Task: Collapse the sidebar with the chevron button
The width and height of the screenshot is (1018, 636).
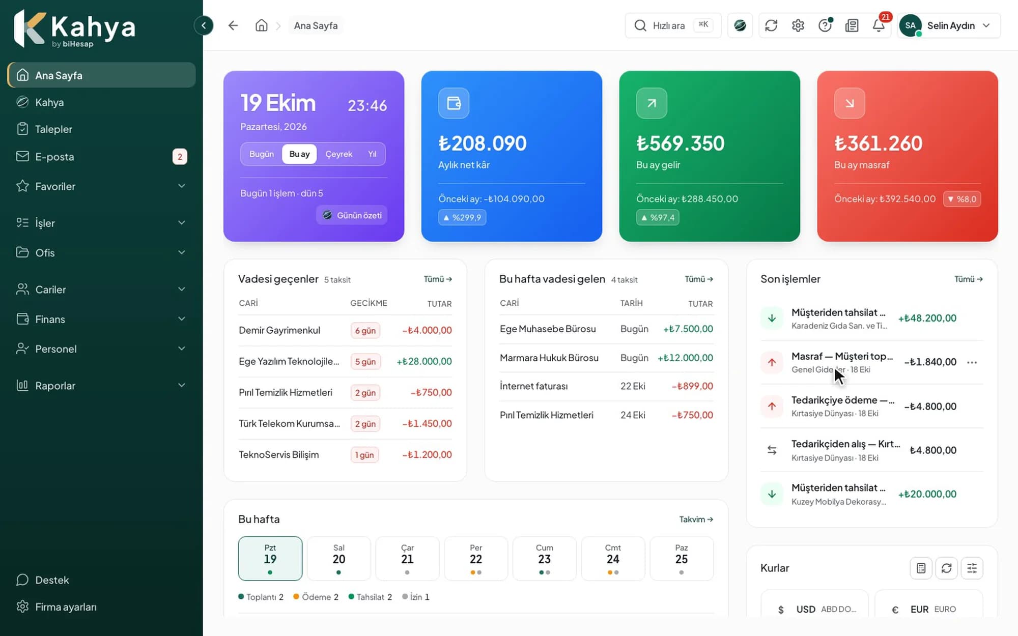Action: coord(204,25)
